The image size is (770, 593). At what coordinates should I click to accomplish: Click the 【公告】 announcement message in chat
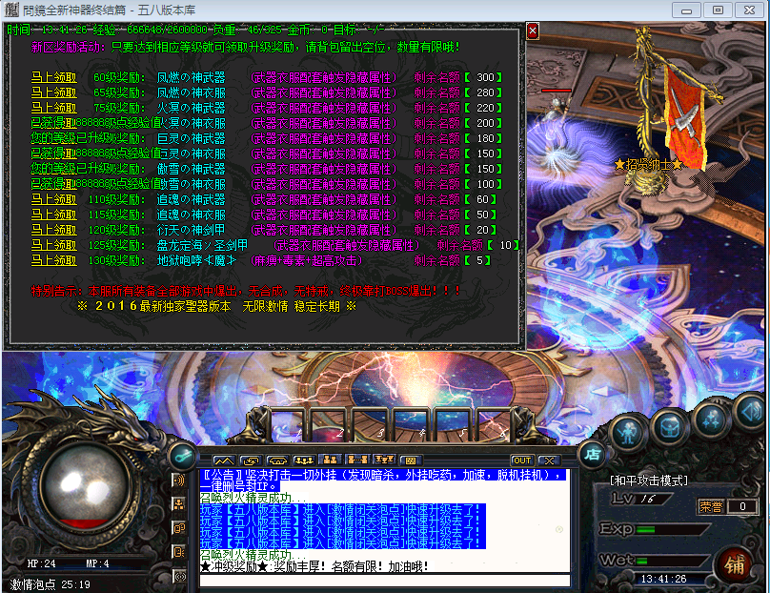click(383, 481)
